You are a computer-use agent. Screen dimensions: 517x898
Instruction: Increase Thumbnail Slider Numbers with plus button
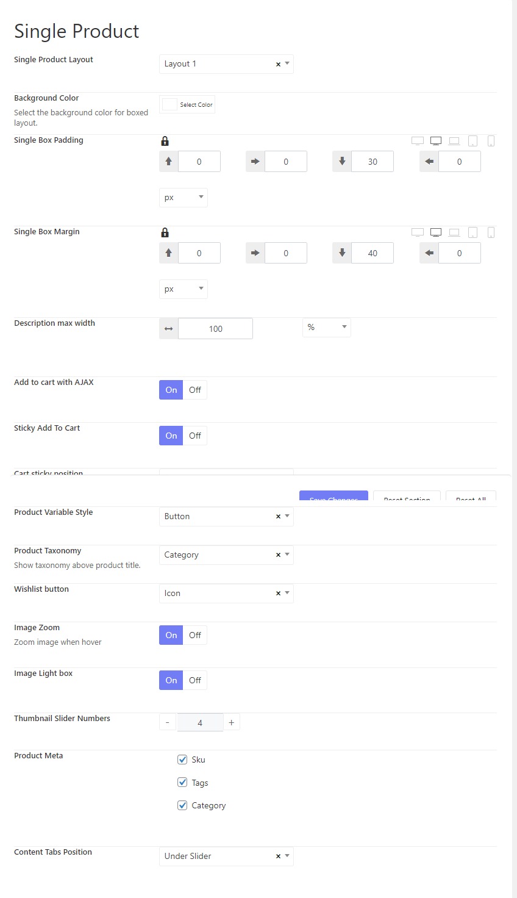(x=232, y=722)
